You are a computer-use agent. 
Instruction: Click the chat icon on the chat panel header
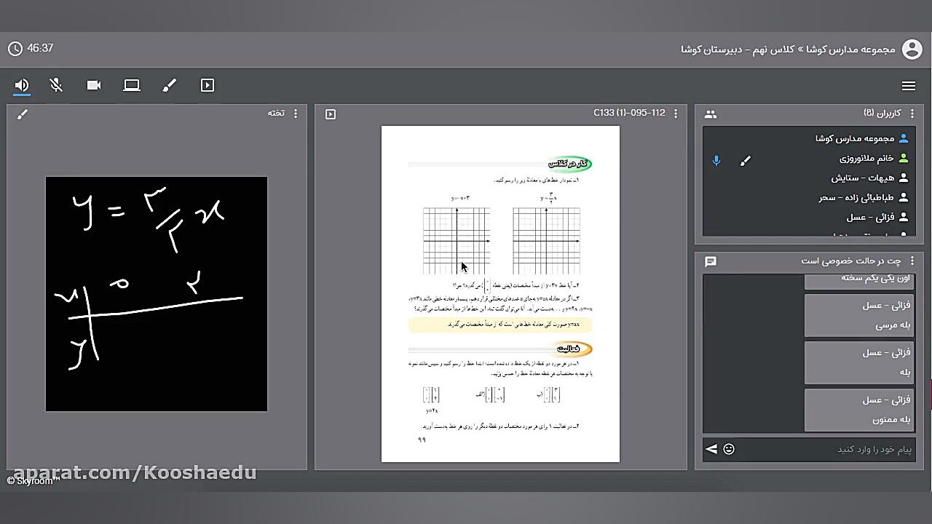pos(711,262)
